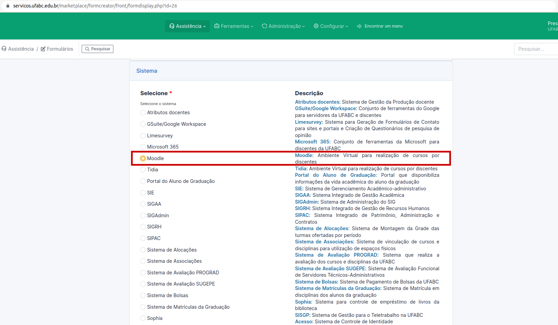Click the arrow icon beside Encontrar um menu
This screenshot has width=558, height=325.
[x=360, y=26]
